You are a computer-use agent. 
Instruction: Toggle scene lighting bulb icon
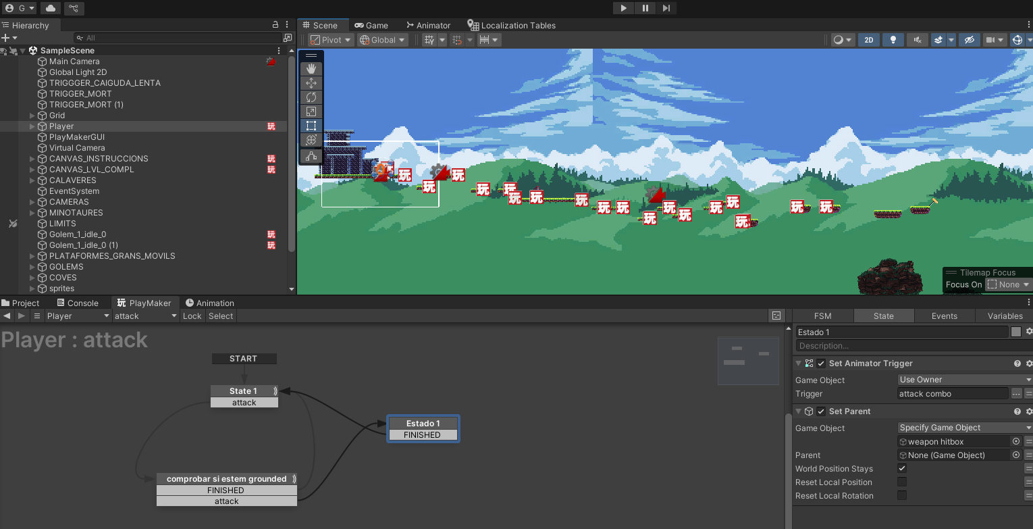[x=893, y=40]
